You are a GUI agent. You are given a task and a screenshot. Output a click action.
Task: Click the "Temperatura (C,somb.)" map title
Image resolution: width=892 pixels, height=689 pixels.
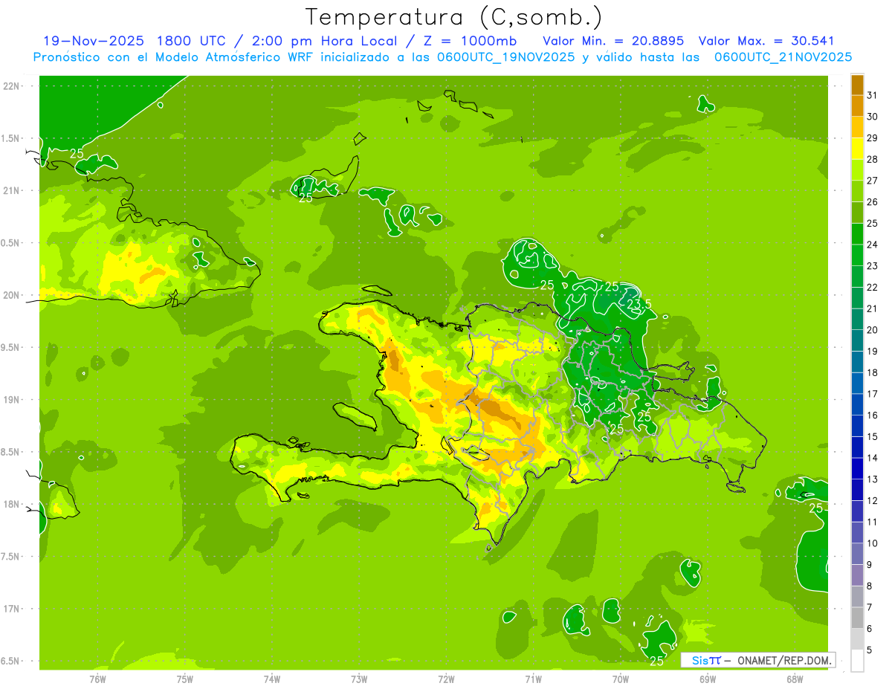[454, 17]
